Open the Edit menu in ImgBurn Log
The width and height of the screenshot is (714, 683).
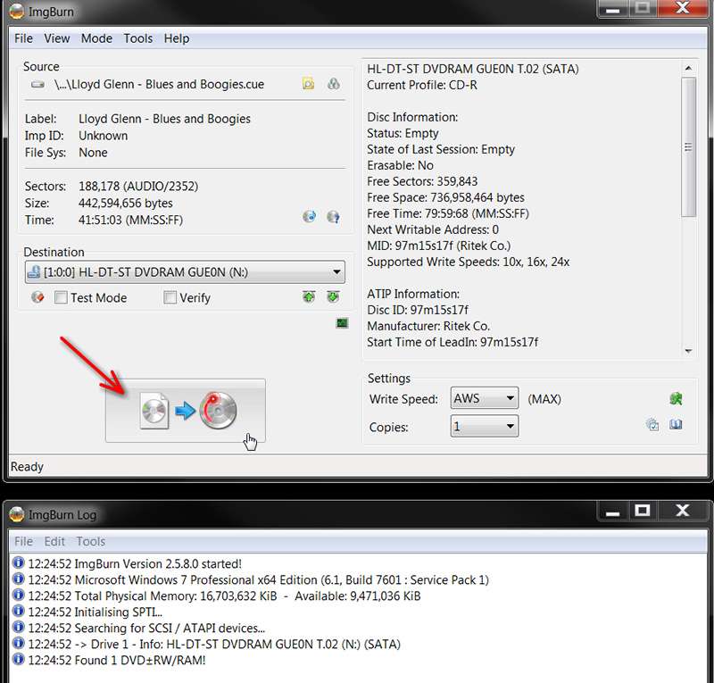(54, 541)
